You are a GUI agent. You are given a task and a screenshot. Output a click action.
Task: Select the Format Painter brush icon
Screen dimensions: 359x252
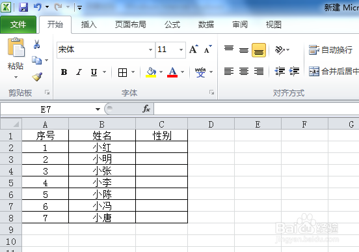point(37,77)
